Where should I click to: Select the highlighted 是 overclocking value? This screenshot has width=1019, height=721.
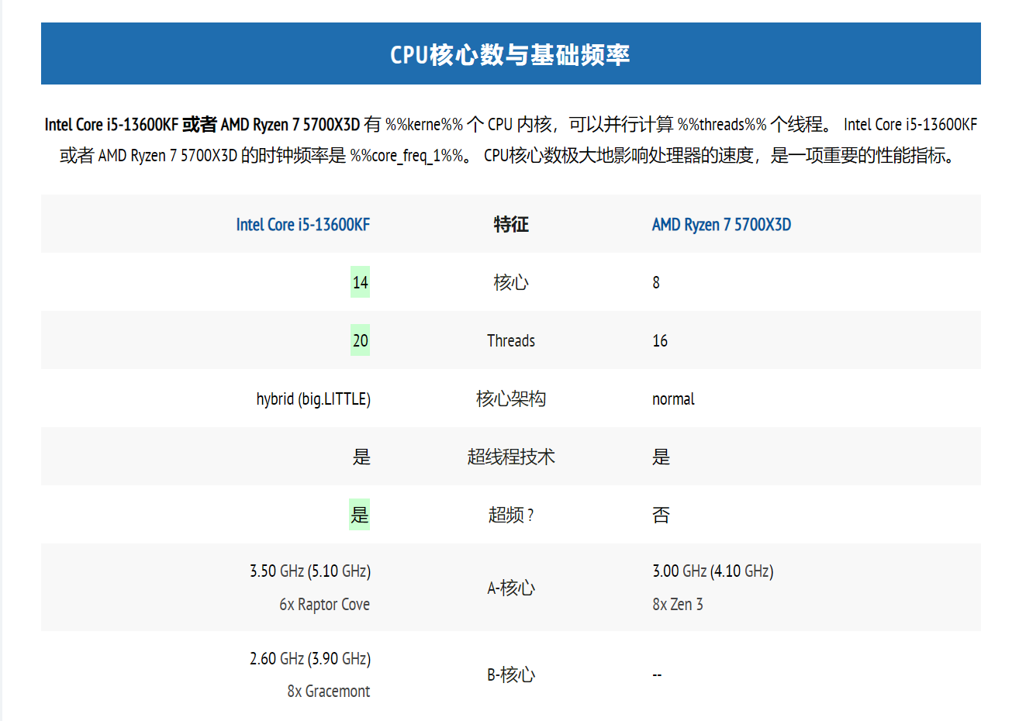(360, 514)
